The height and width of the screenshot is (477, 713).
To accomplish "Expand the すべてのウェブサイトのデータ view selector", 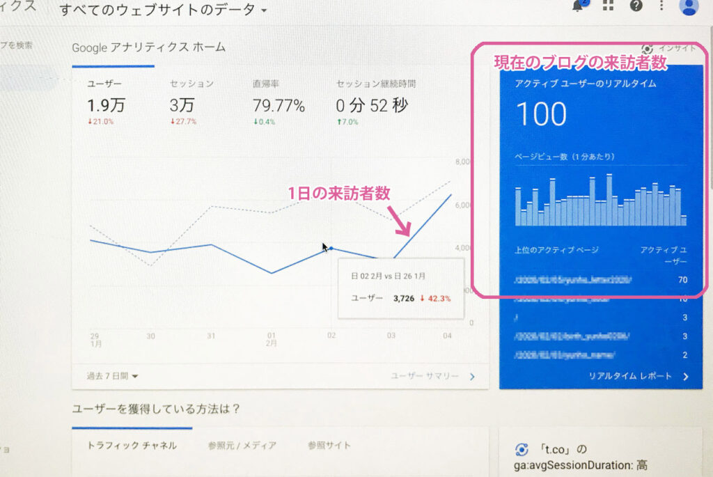I will coord(163,10).
